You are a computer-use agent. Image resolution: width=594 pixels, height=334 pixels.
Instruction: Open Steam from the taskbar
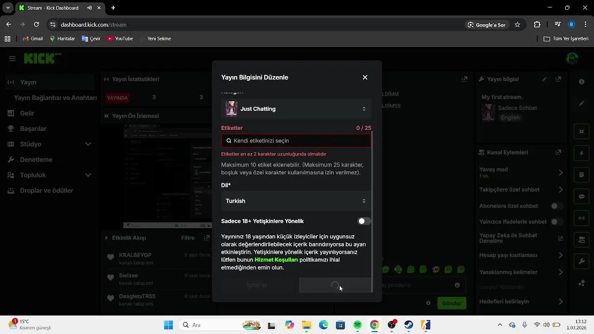pyautogui.click(x=409, y=325)
